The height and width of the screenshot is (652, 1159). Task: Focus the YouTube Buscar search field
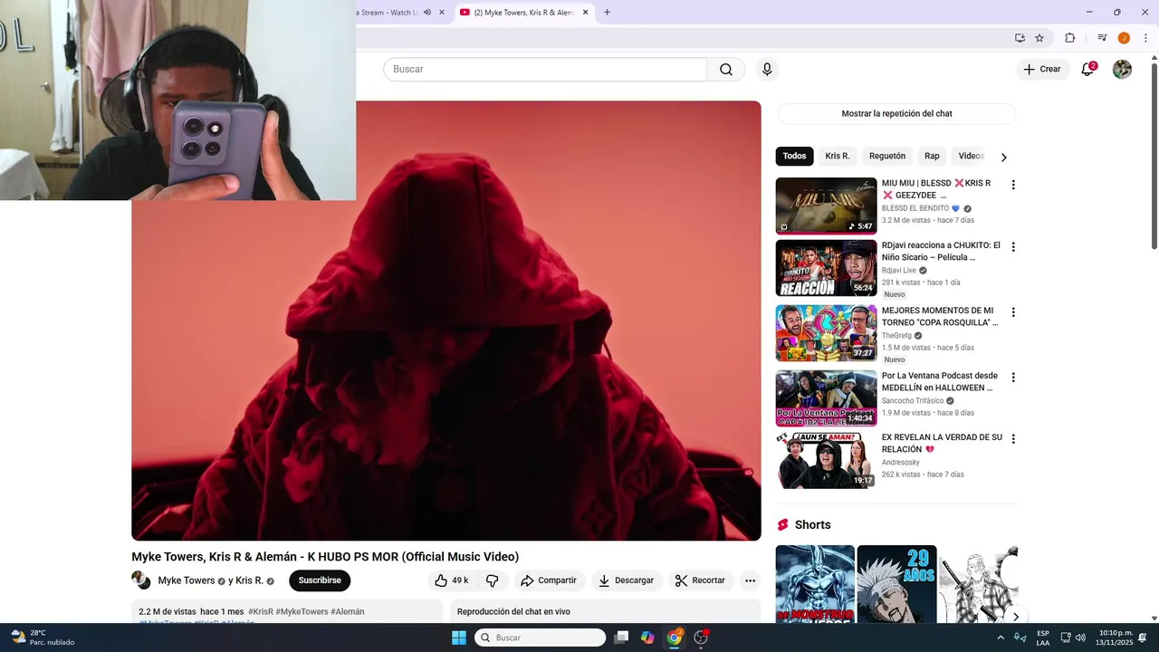tap(545, 70)
